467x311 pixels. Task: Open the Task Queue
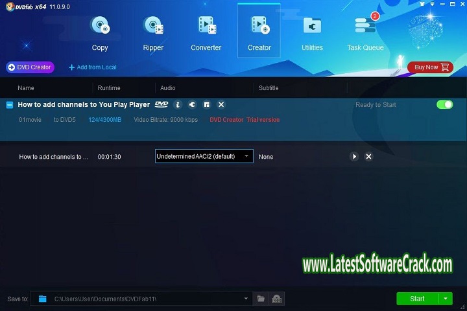point(365,32)
